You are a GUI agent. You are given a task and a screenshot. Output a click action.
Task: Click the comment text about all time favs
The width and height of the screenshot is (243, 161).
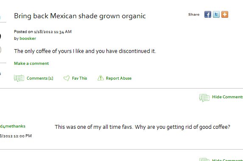coord(142,127)
